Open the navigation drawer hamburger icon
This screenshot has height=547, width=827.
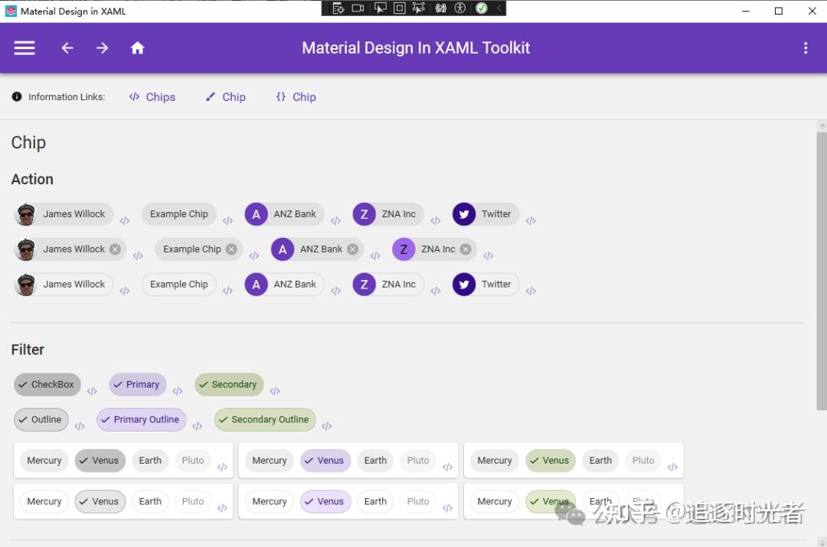click(x=24, y=47)
